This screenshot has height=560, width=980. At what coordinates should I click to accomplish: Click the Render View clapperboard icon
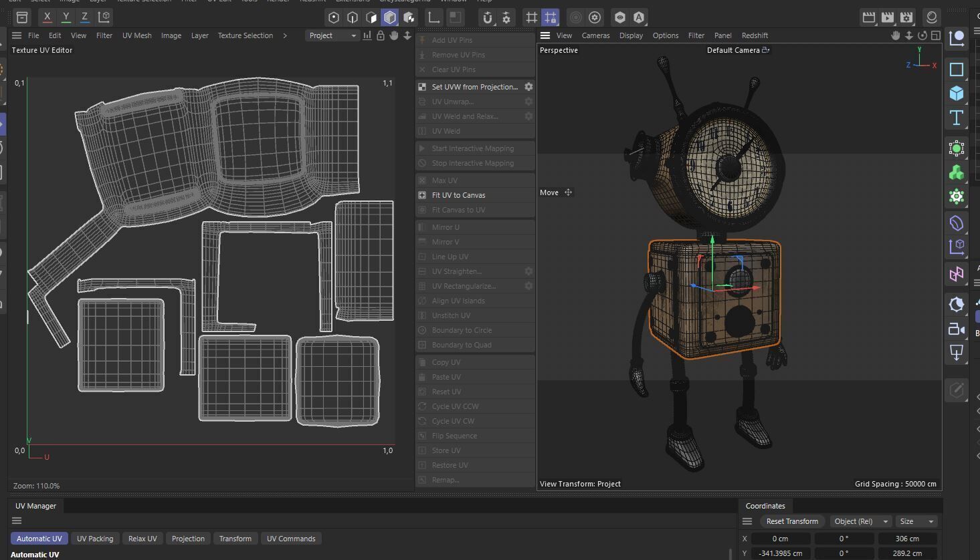click(x=869, y=17)
